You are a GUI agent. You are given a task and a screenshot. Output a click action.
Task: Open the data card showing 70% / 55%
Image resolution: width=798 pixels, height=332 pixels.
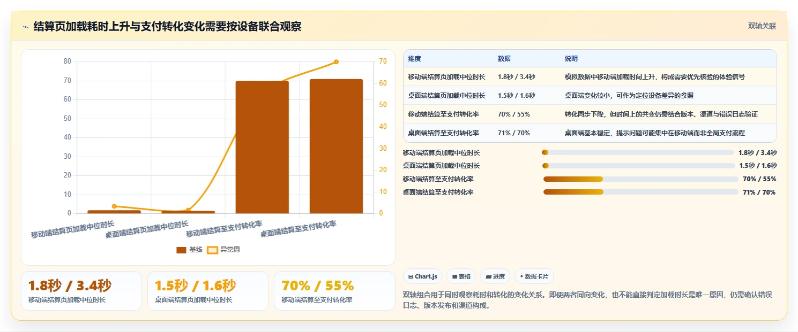[334, 291]
